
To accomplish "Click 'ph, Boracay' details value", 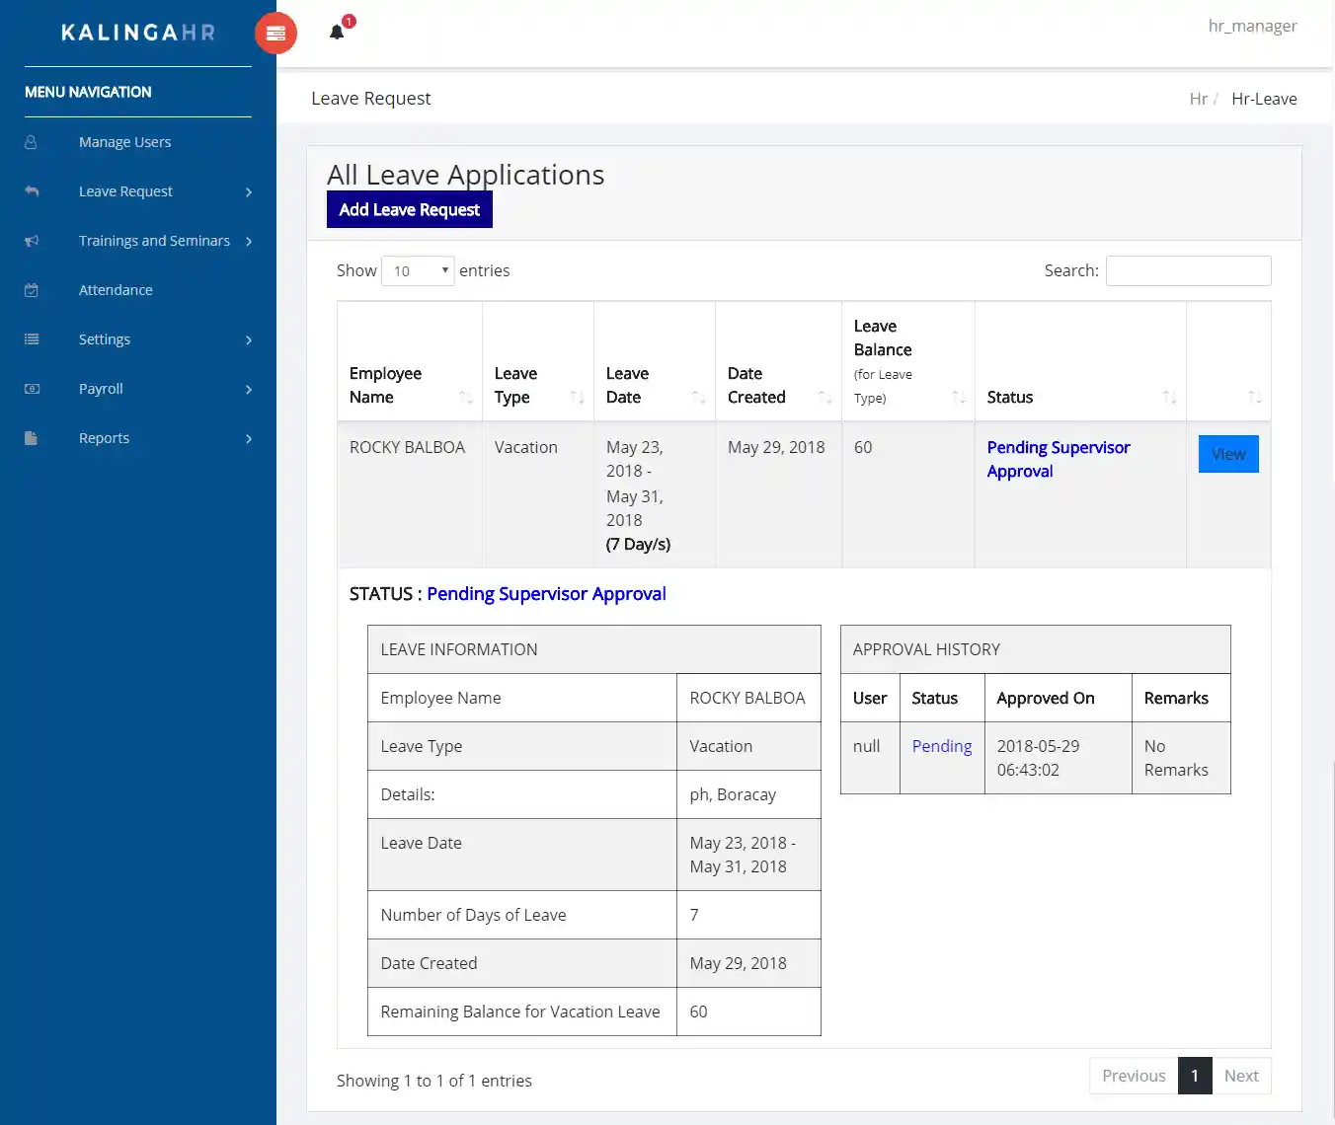I will pos(733,794).
